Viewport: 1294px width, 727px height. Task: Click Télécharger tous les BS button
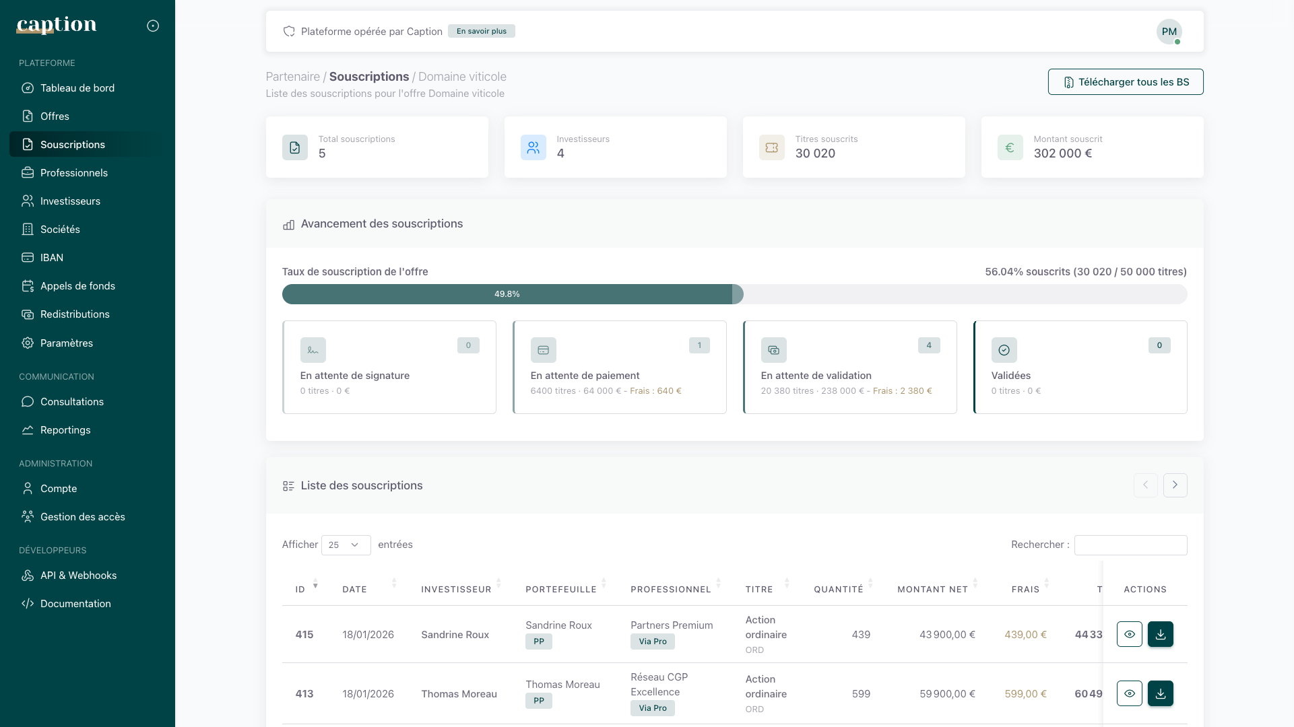click(x=1125, y=82)
